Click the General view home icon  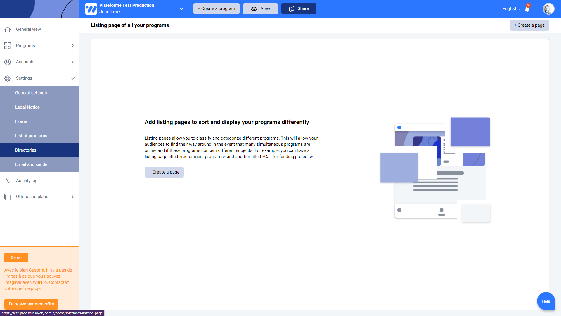[8, 29]
